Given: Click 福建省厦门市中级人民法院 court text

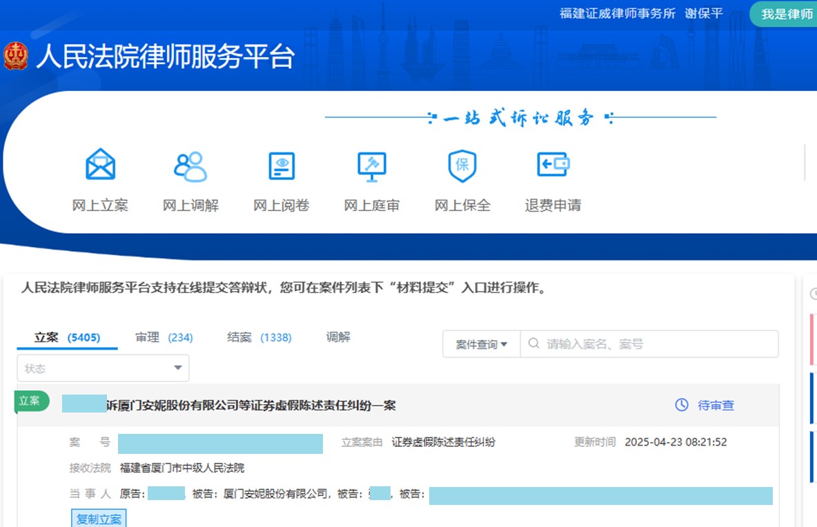Looking at the screenshot, I should click(182, 468).
